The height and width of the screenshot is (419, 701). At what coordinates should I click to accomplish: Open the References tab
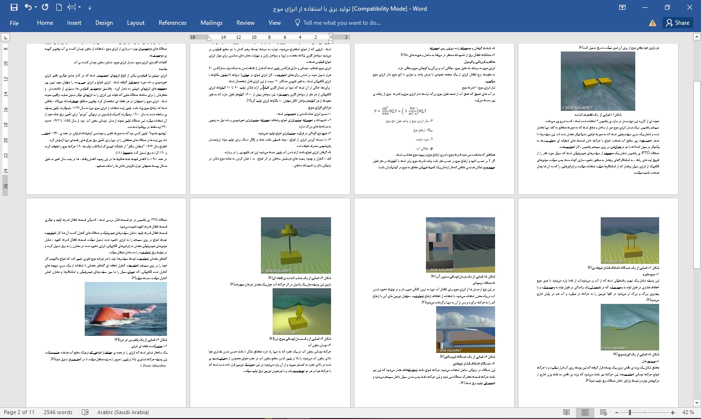click(172, 23)
